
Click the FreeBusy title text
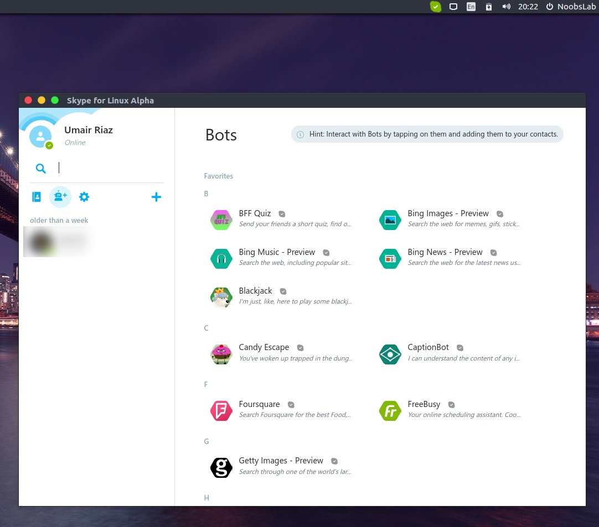tap(424, 404)
